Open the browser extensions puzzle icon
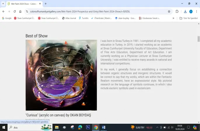200x131 pixels. (177, 11)
